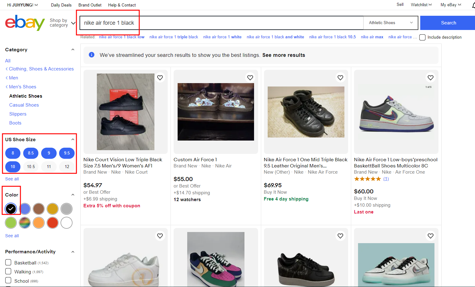Screen dimensions: 475x287
Task: Select the red color swatch filter
Action: click(x=53, y=223)
